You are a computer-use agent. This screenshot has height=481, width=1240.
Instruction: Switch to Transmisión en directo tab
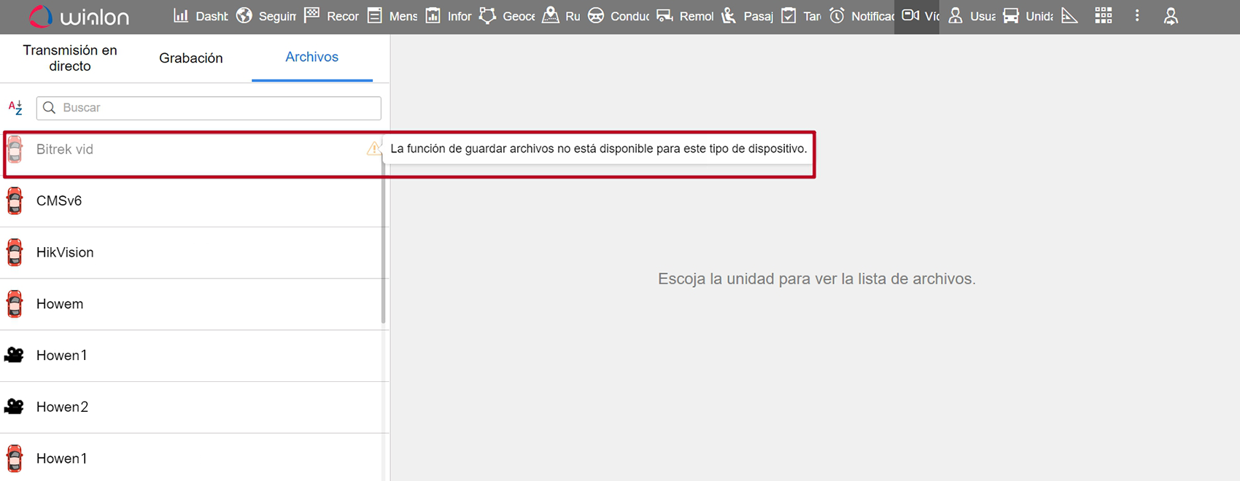pos(70,58)
